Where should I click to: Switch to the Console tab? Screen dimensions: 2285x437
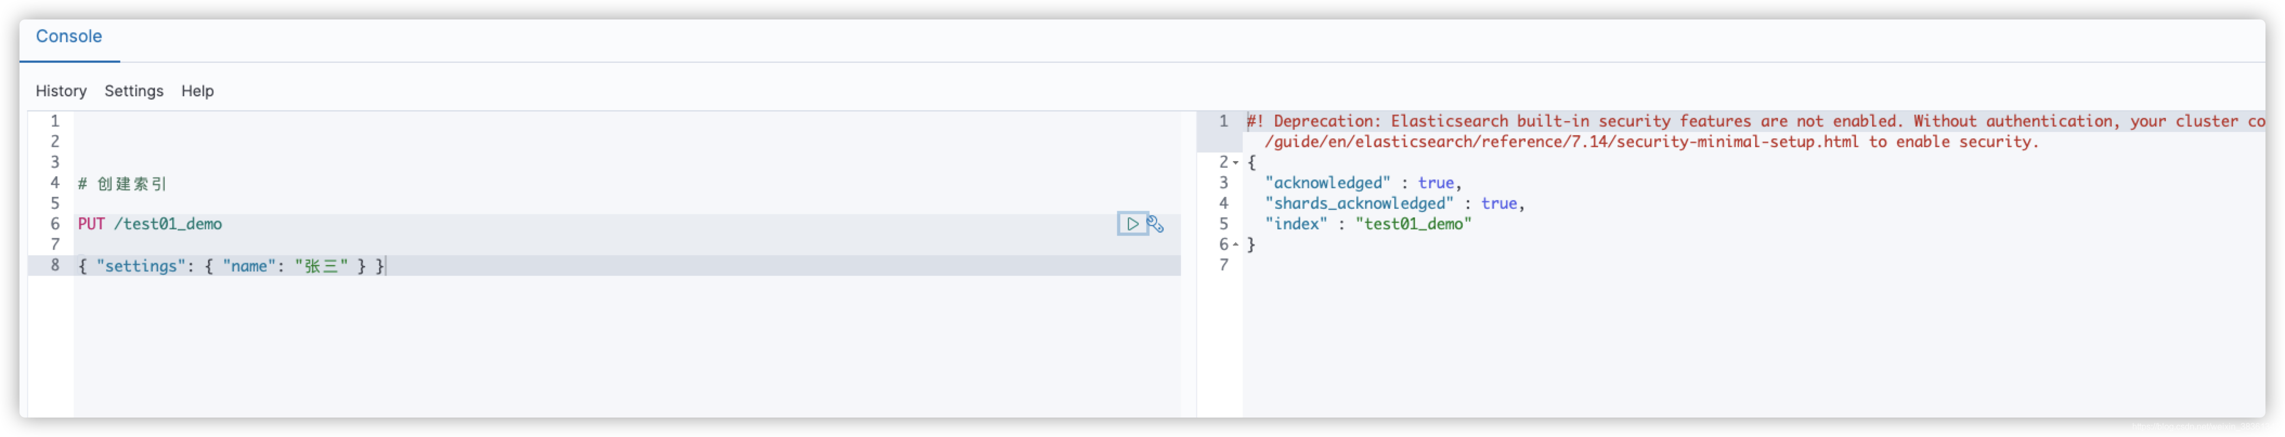click(69, 36)
